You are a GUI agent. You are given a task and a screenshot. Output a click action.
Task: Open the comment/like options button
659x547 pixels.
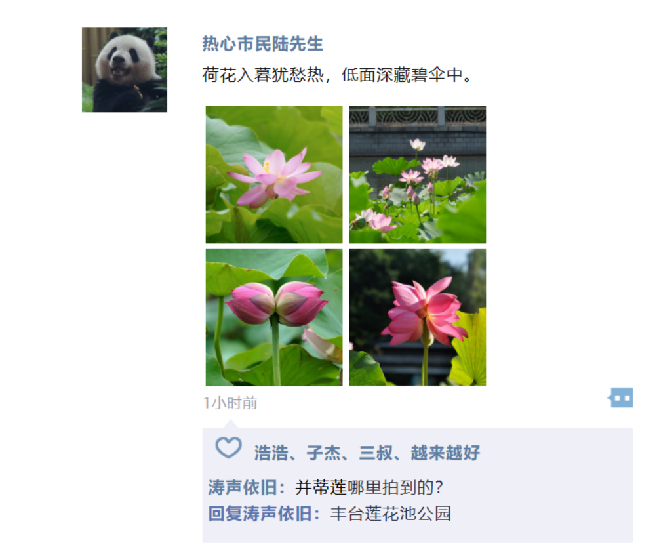click(x=620, y=397)
